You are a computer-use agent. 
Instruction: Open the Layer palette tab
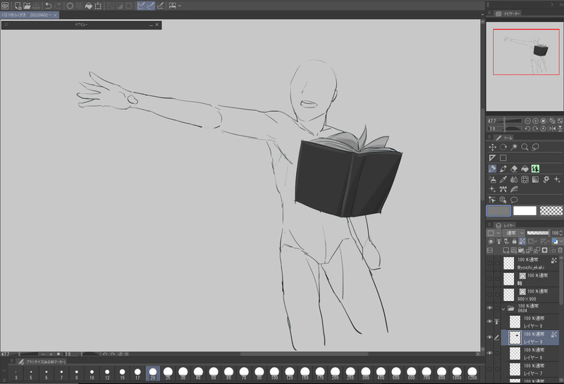(x=505, y=225)
